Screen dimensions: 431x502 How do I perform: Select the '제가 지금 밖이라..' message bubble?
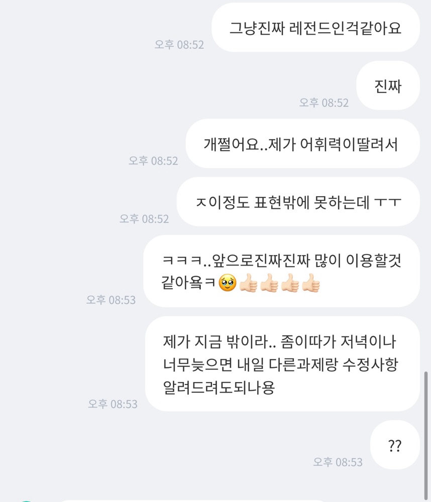[x=283, y=364]
